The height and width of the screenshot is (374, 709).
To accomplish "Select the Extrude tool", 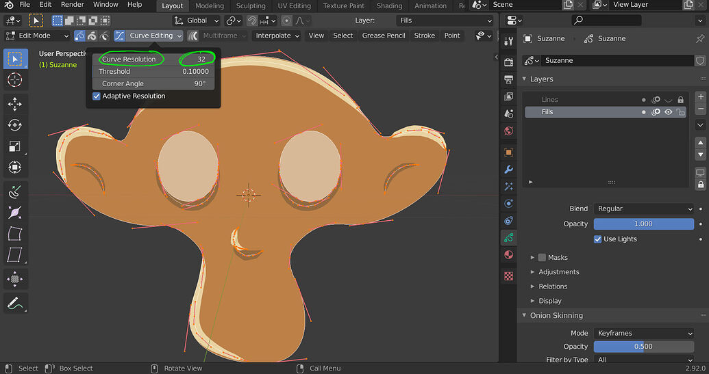I will pyautogui.click(x=15, y=191).
